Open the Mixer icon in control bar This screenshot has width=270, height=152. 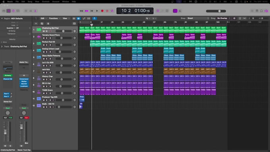tap(31, 11)
